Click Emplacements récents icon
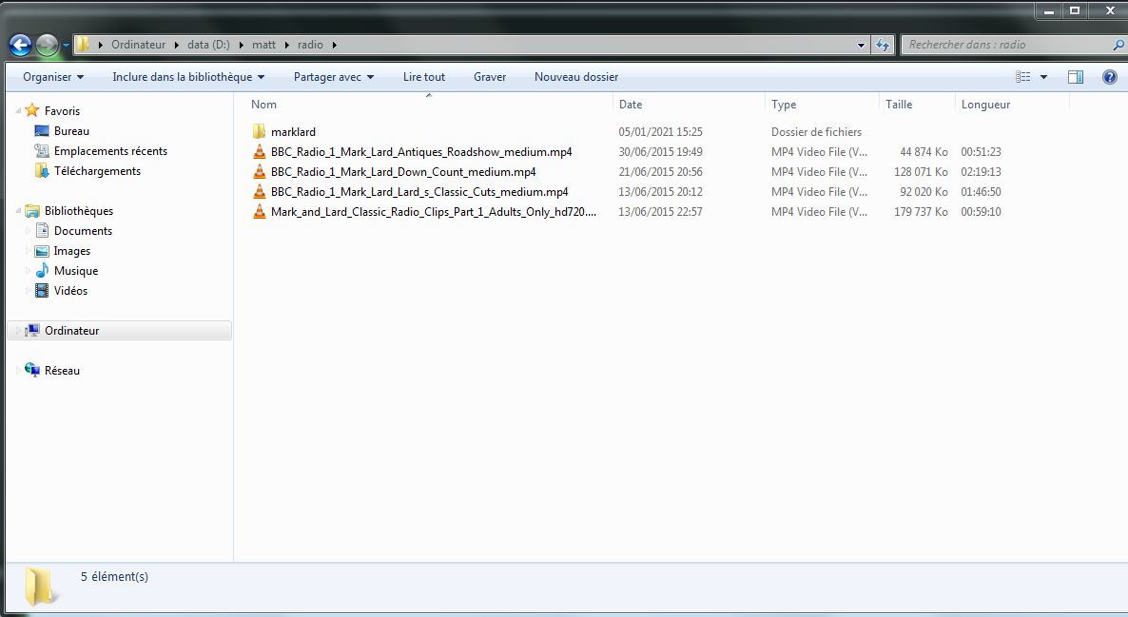This screenshot has height=617, width=1128. [x=42, y=151]
